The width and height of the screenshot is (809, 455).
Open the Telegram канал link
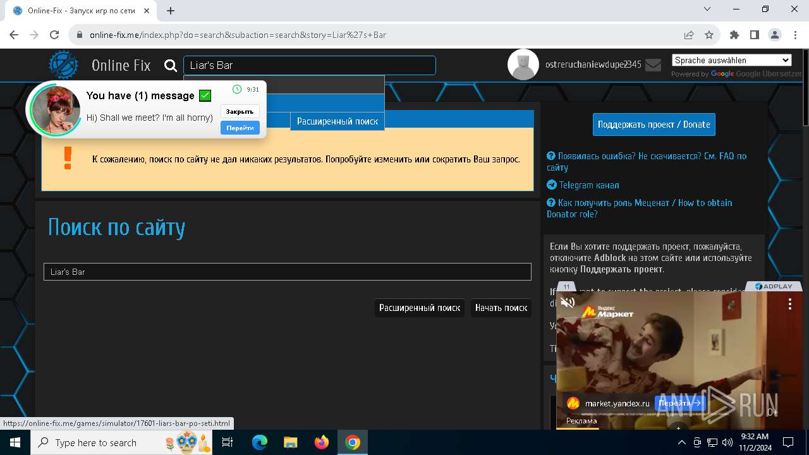pyautogui.click(x=583, y=185)
